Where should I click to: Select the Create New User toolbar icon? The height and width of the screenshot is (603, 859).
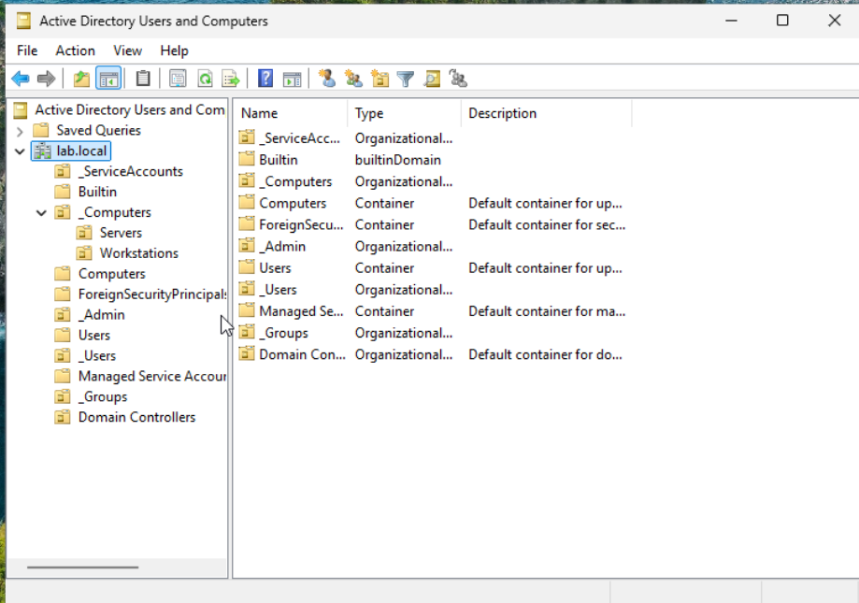coord(327,78)
